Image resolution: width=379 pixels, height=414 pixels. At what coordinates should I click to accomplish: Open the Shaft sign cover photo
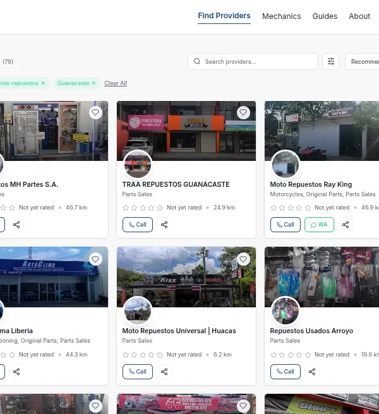[322, 404]
